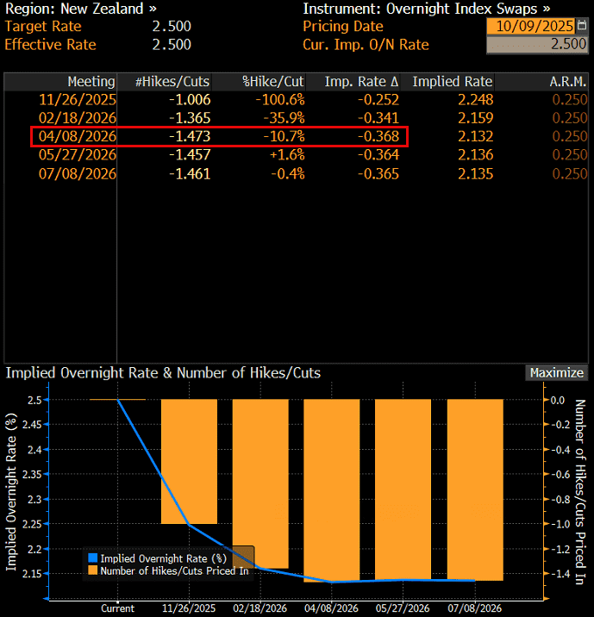Open the calendar icon next to Pricing Date
This screenshot has height=617, width=594.
pos(581,26)
